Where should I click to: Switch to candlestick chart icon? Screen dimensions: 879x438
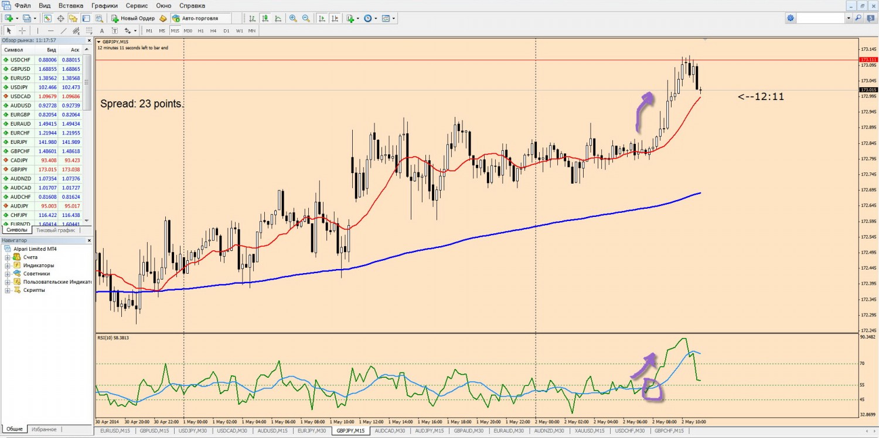click(264, 18)
